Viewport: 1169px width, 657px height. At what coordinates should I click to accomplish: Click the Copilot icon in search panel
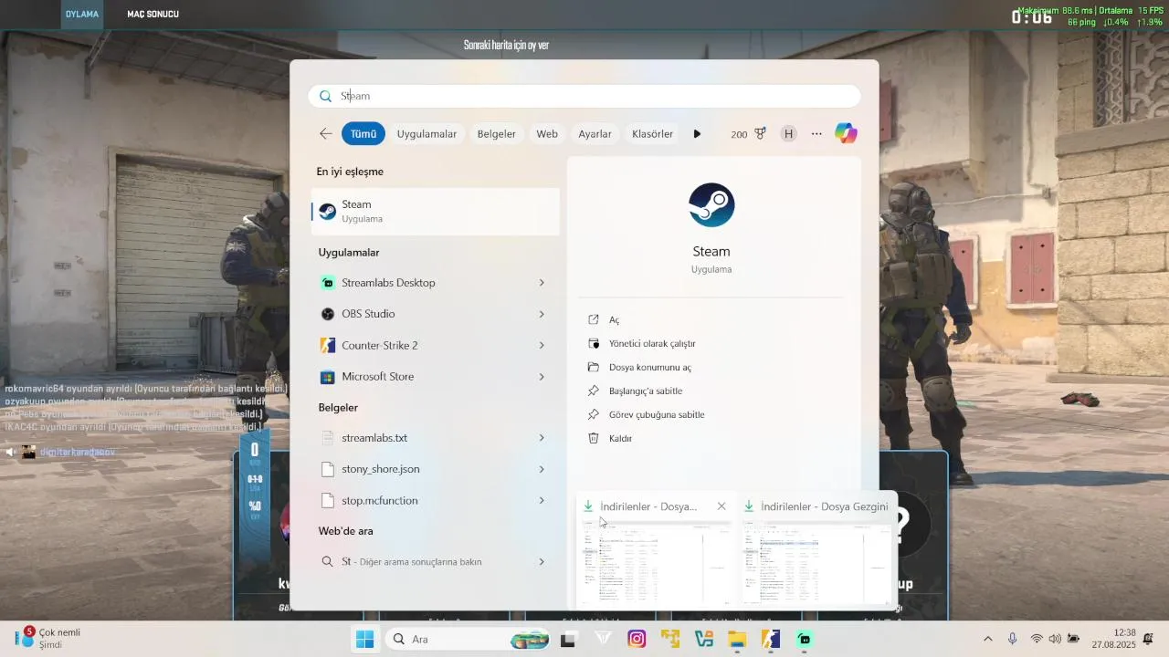(x=846, y=133)
